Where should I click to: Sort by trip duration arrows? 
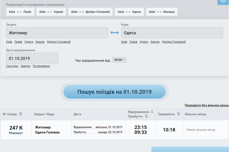179,114
